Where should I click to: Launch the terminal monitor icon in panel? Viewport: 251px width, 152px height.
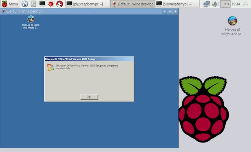coord(42,4)
